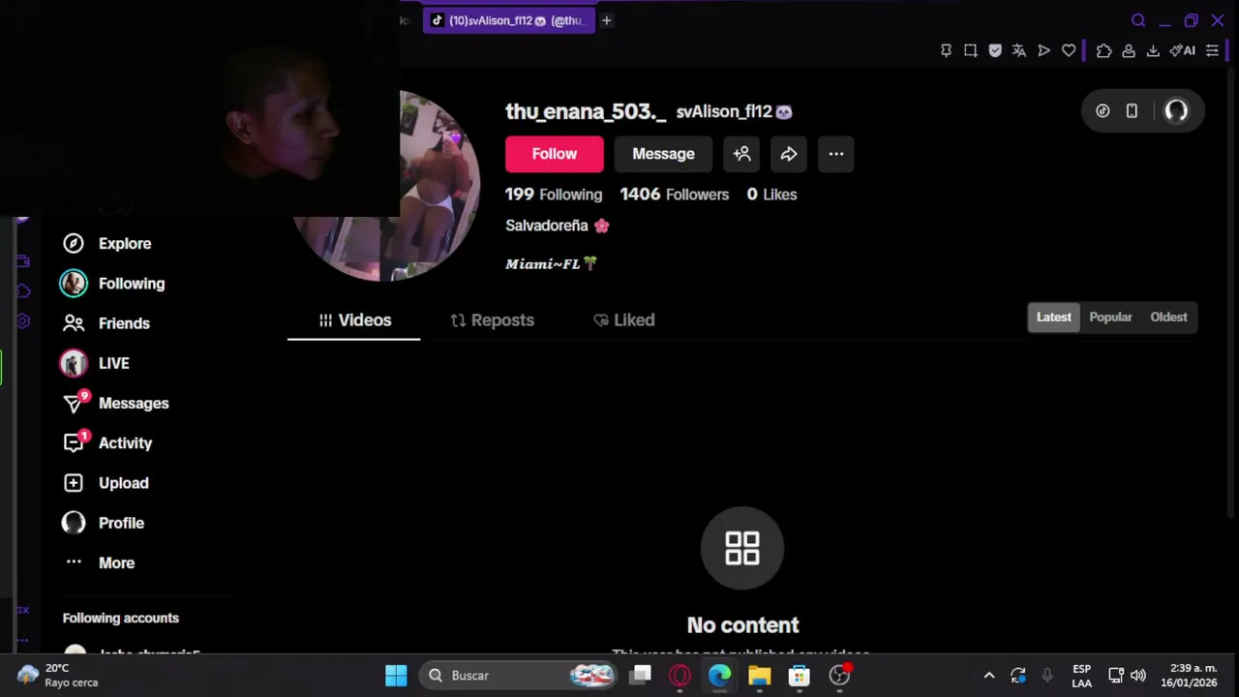Click the snapshot selection toolbar icon
This screenshot has height=697, width=1239.
(971, 51)
